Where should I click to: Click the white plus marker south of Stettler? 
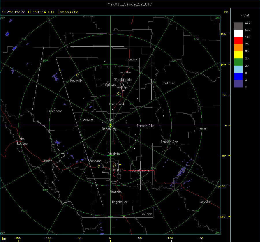tap(163, 116)
